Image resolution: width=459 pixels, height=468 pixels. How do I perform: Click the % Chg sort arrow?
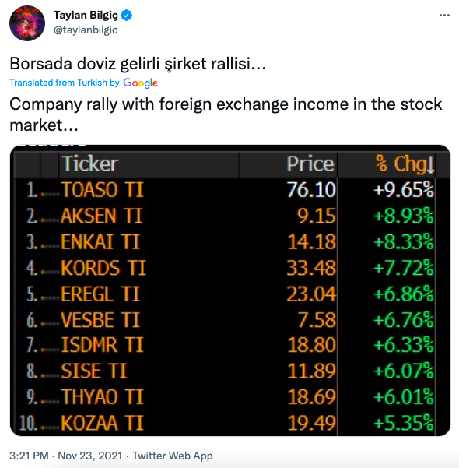coord(429,165)
